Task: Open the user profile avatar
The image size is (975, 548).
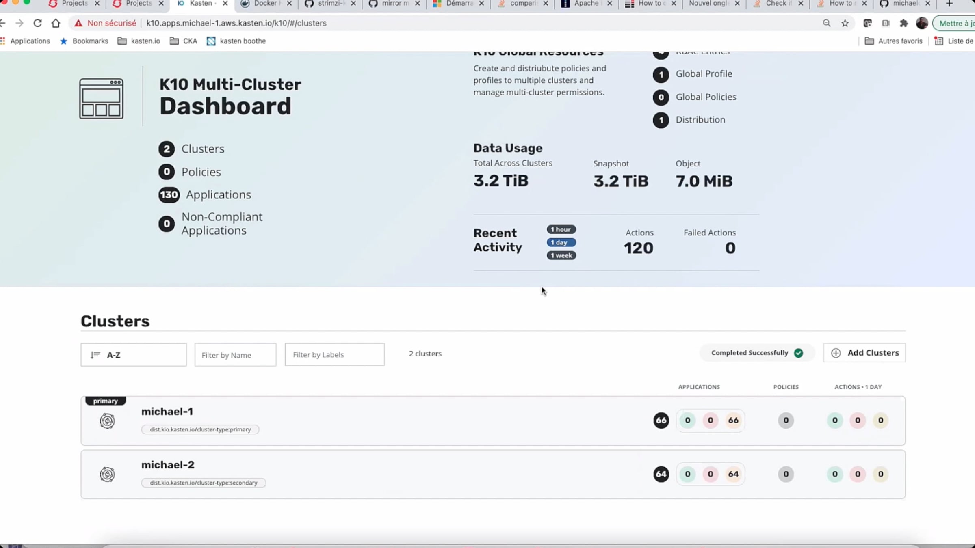Action: point(922,23)
